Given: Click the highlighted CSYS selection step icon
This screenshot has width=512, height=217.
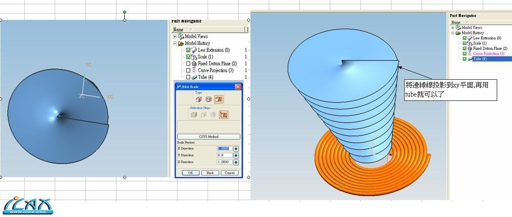Looking at the screenshot, I should pyautogui.click(x=224, y=115).
